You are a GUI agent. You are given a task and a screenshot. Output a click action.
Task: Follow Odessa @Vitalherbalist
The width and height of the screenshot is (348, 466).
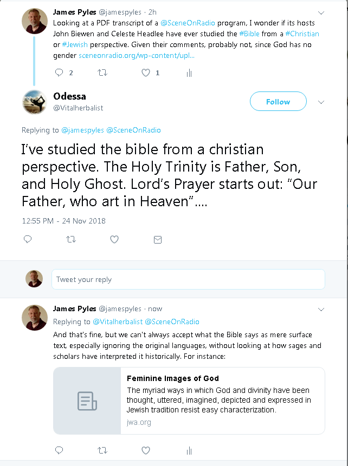click(278, 102)
